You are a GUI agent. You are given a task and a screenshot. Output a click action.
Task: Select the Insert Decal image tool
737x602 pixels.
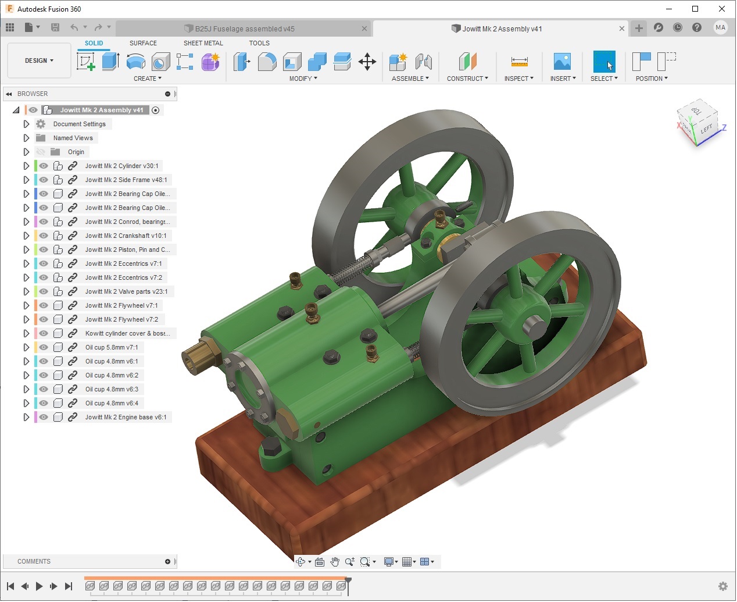pos(562,61)
